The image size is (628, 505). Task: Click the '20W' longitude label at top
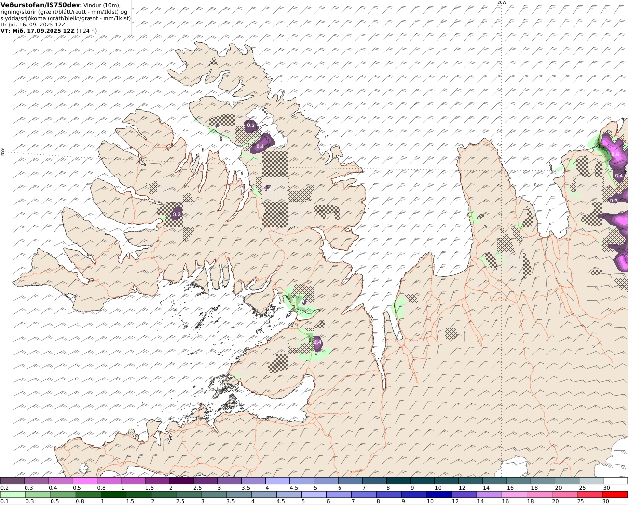click(x=501, y=2)
